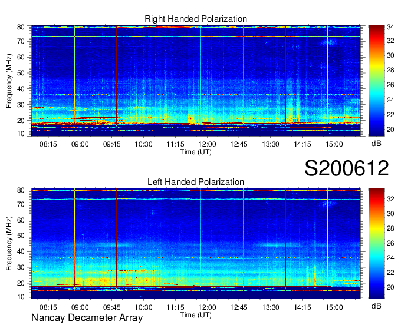Viewport: 401px width, 325px height.
Task: Click the dB unit label under the lower colorbar
Action: pos(376,306)
